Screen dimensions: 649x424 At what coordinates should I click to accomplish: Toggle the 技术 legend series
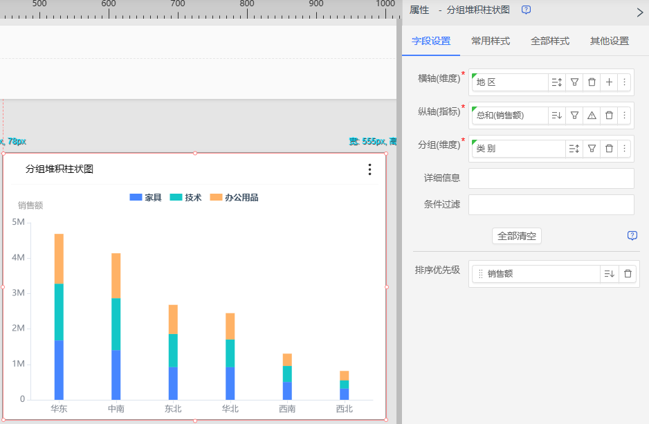point(185,198)
